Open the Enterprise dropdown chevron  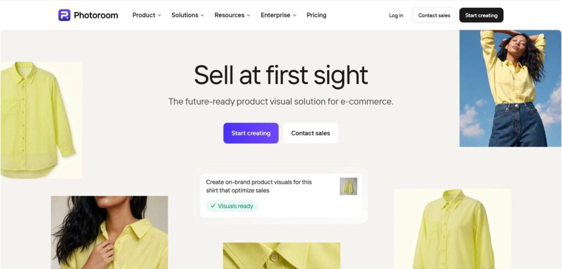(x=295, y=15)
